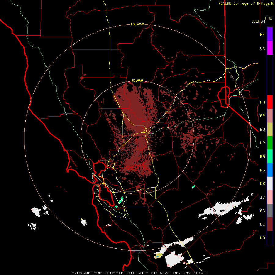Click the GC legend label
The width and height of the screenshot is (275, 275).
click(262, 211)
